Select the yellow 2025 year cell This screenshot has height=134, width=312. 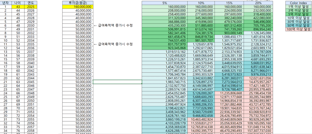31,6
